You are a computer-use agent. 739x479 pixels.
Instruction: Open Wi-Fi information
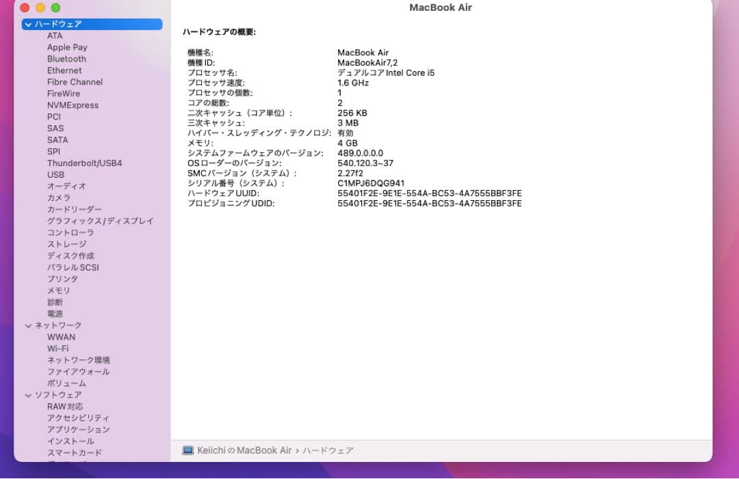coord(58,348)
